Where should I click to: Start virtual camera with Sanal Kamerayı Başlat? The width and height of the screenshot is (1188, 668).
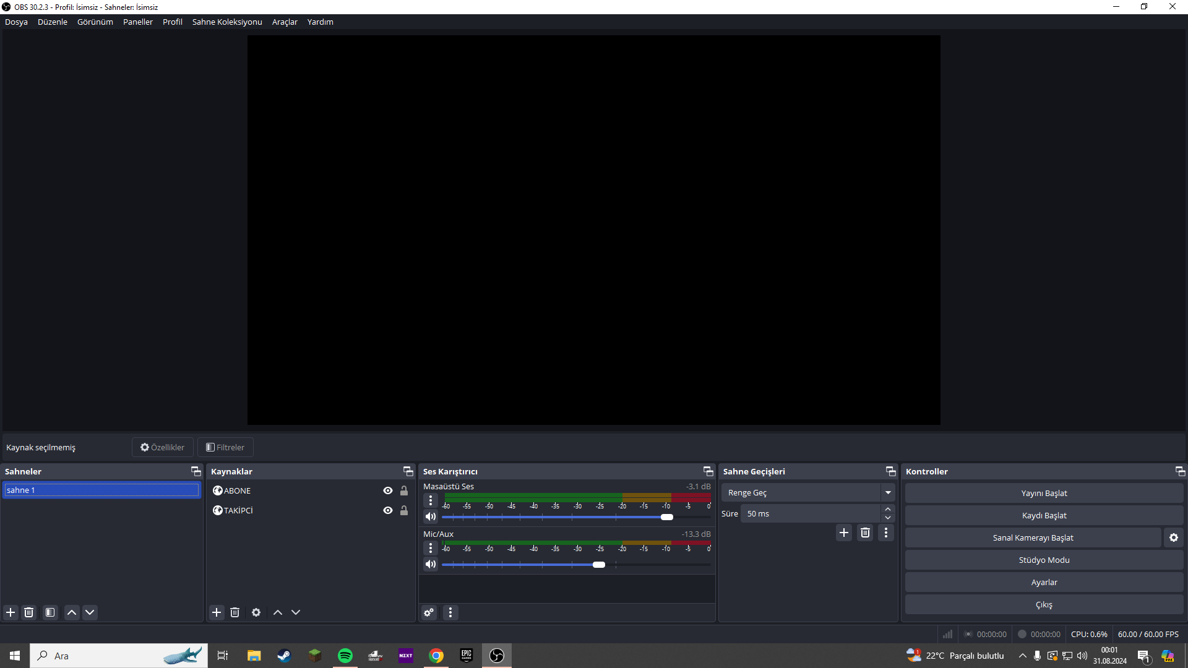[x=1033, y=537]
